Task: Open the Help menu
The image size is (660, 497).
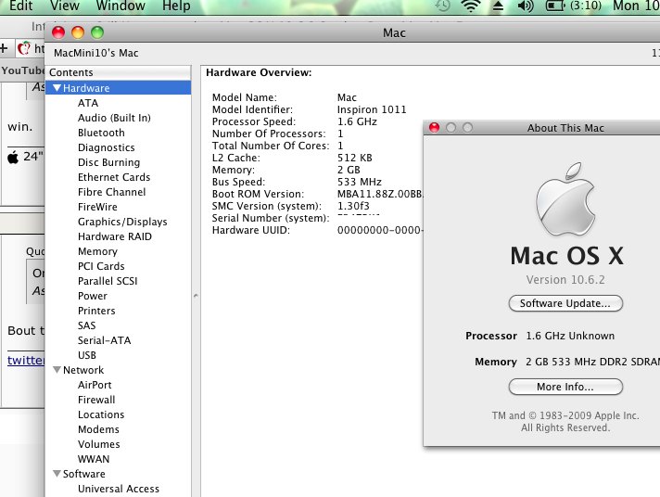Action: [x=176, y=6]
